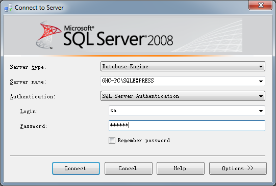This screenshot has width=276, height=186.
Task: Focus the Password input field
Action: click(187, 125)
